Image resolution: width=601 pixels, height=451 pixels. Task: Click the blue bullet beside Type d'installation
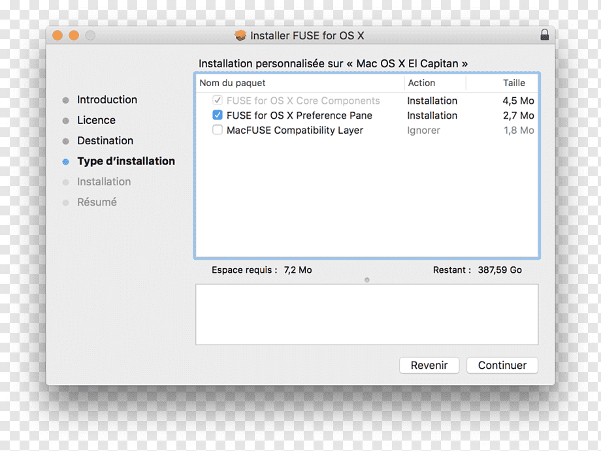65,162
